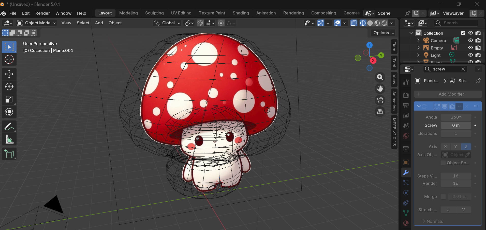Open the Sculpting workspace tab

tap(154, 13)
